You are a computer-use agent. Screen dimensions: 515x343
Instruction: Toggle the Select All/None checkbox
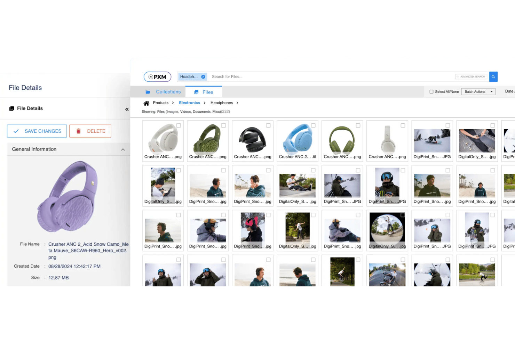click(431, 92)
